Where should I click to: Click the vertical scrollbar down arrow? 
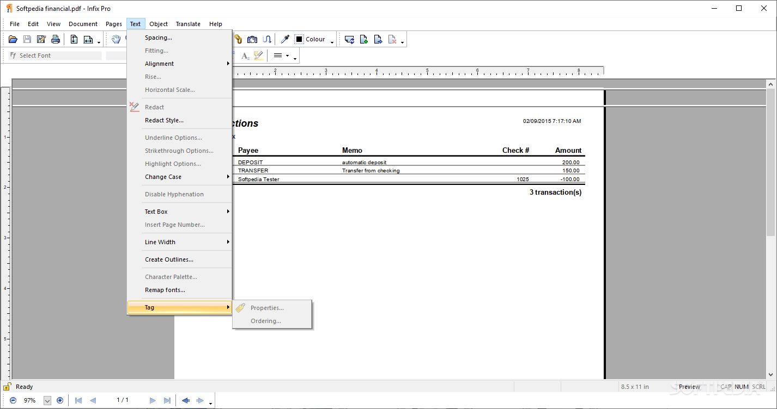[771, 374]
